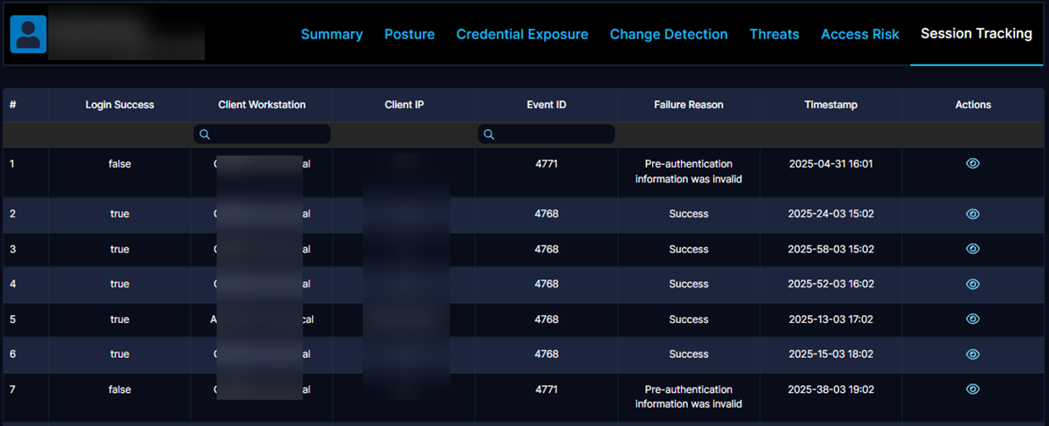
Task: Open eye icon for row 7 failed login
Action: (972, 389)
